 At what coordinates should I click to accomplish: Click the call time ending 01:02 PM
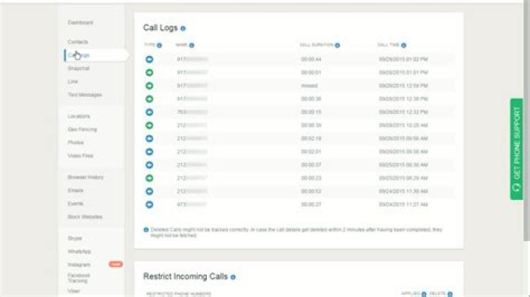point(403,60)
